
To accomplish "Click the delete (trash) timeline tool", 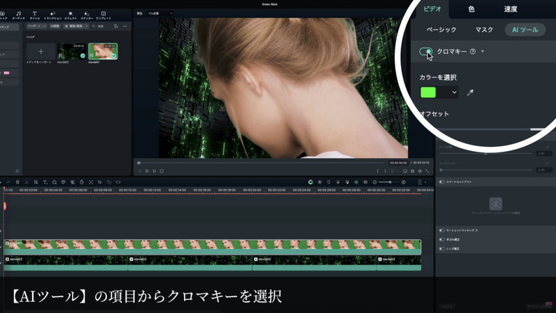I will tap(17, 182).
